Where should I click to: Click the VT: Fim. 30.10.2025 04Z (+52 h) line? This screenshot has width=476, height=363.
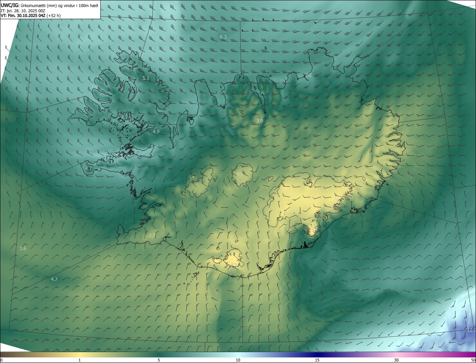(x=30, y=16)
